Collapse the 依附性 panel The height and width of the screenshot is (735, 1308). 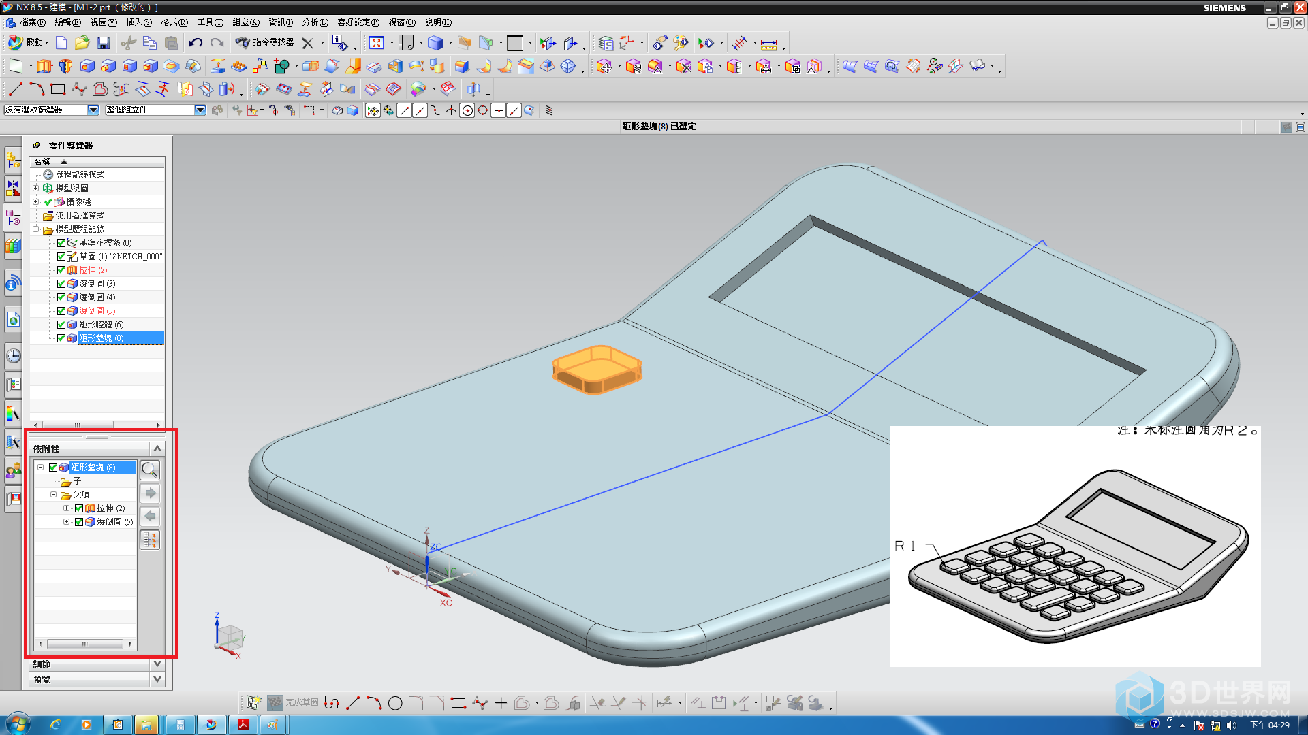[x=157, y=448]
